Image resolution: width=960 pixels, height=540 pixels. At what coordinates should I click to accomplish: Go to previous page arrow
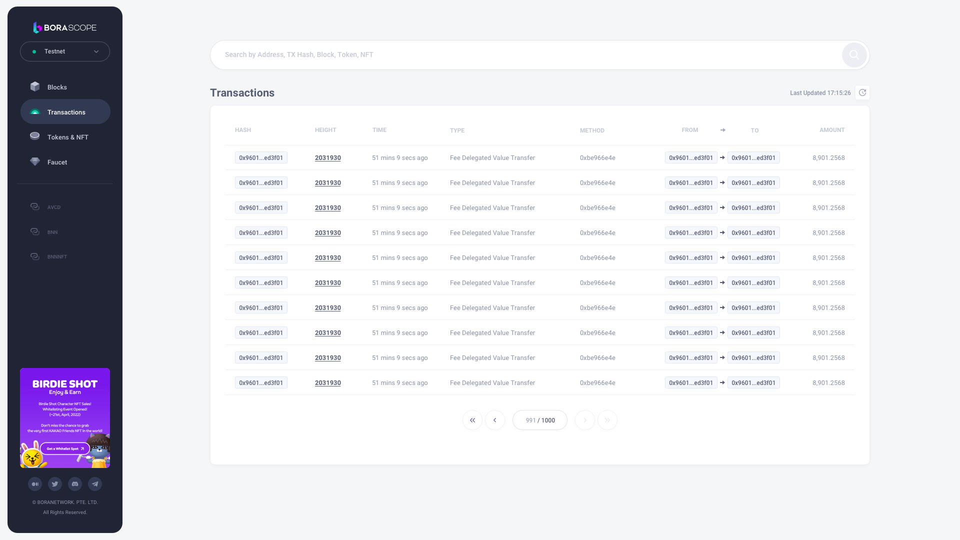click(x=495, y=420)
